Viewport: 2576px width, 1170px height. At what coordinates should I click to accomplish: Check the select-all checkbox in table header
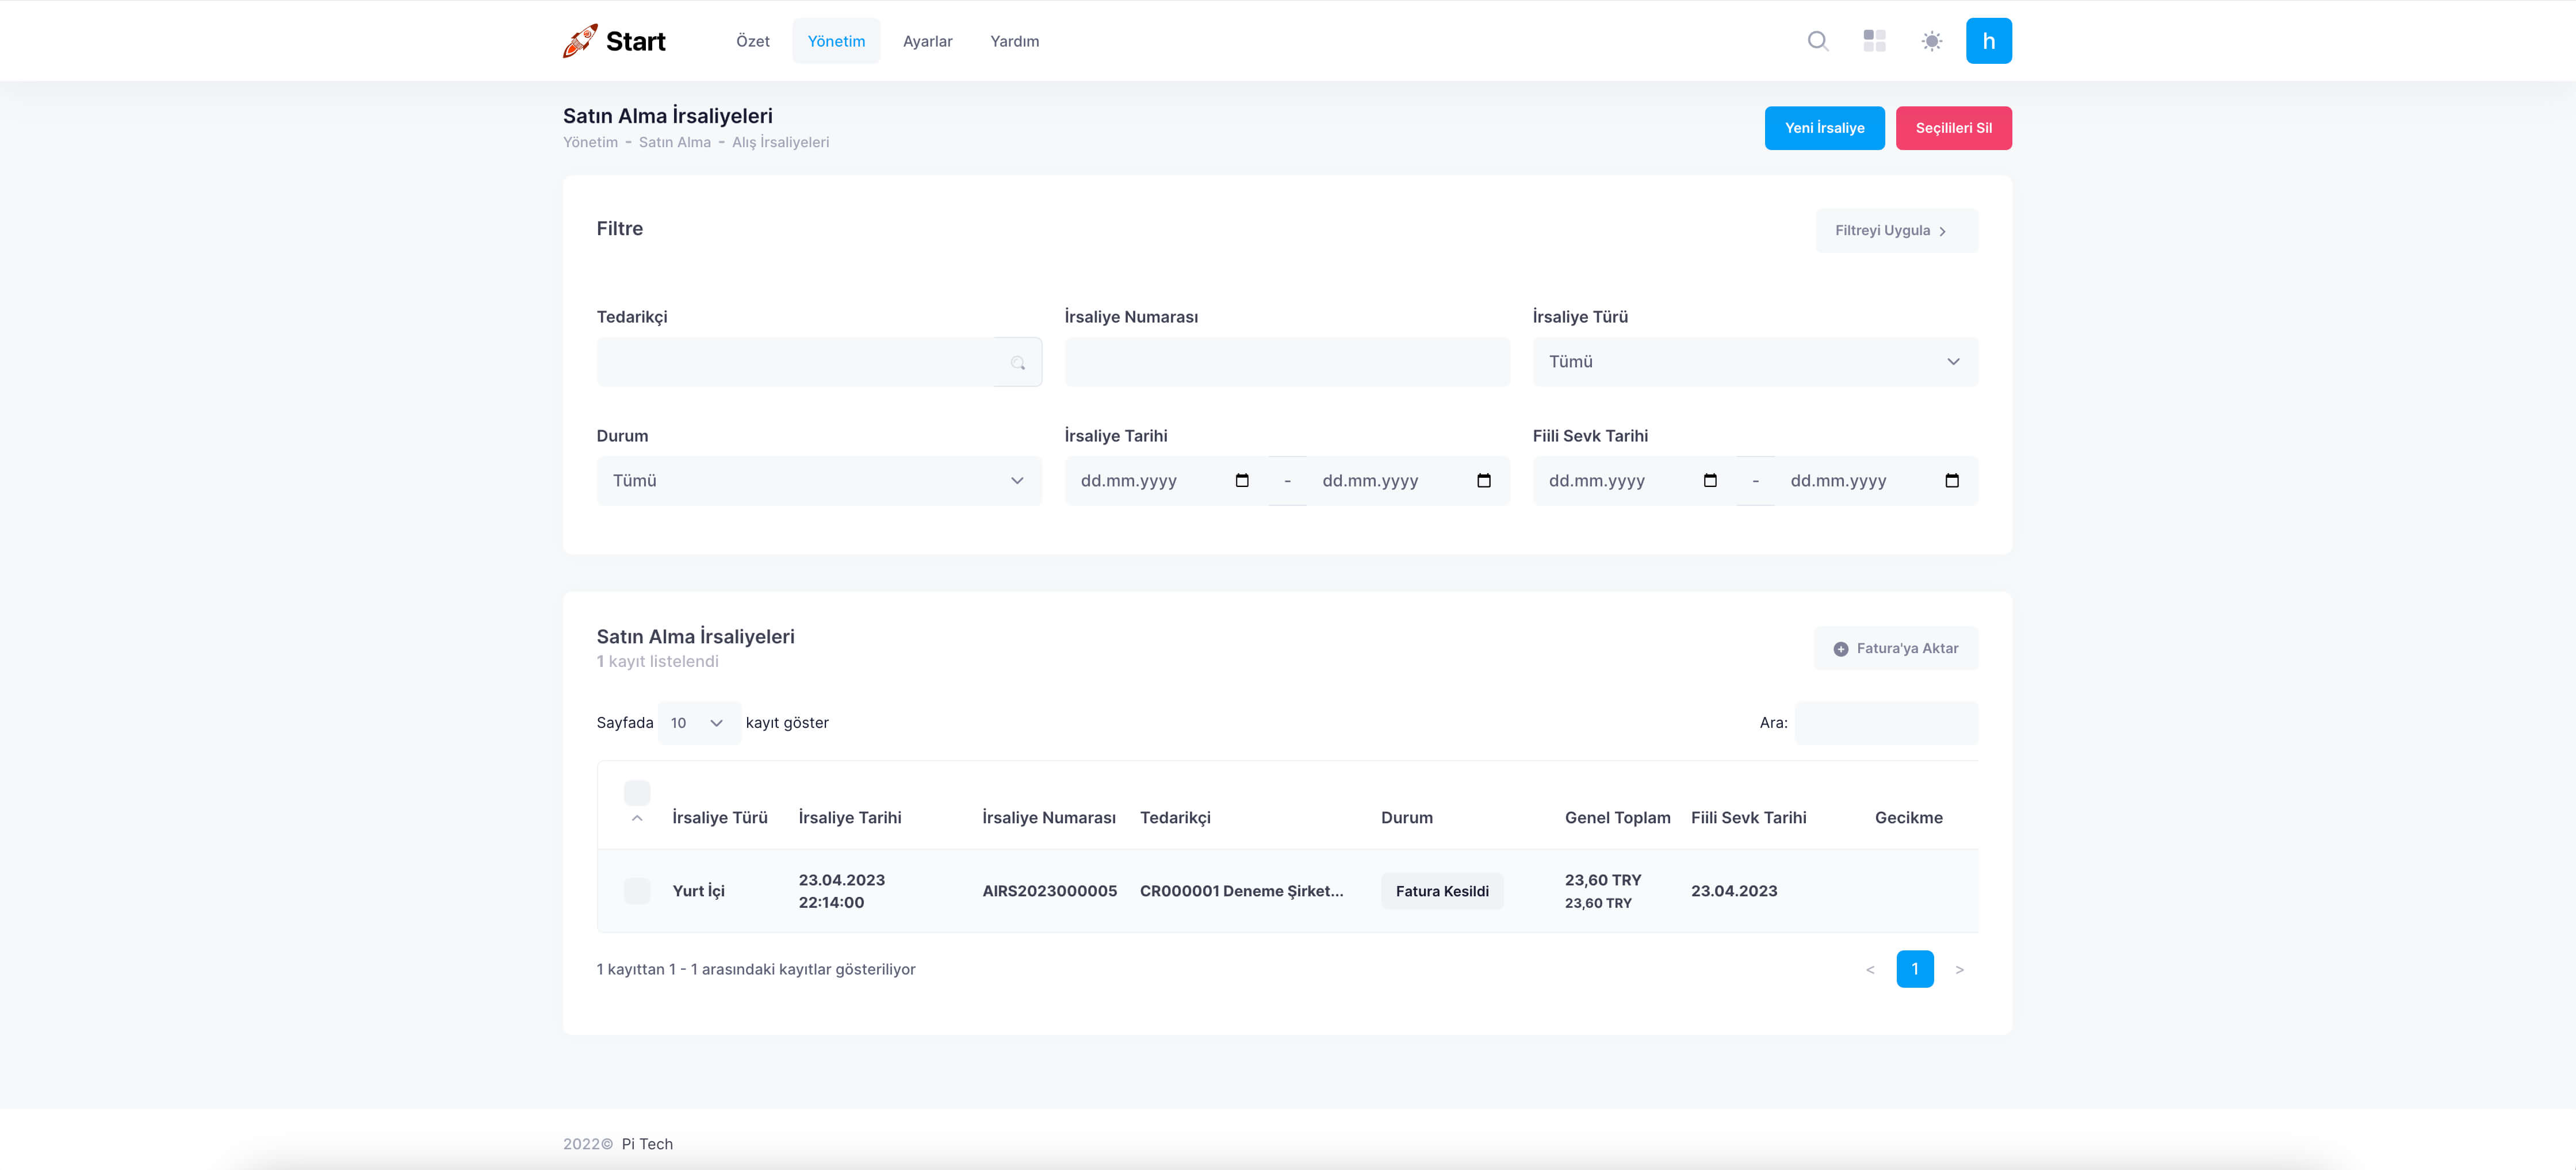[637, 793]
